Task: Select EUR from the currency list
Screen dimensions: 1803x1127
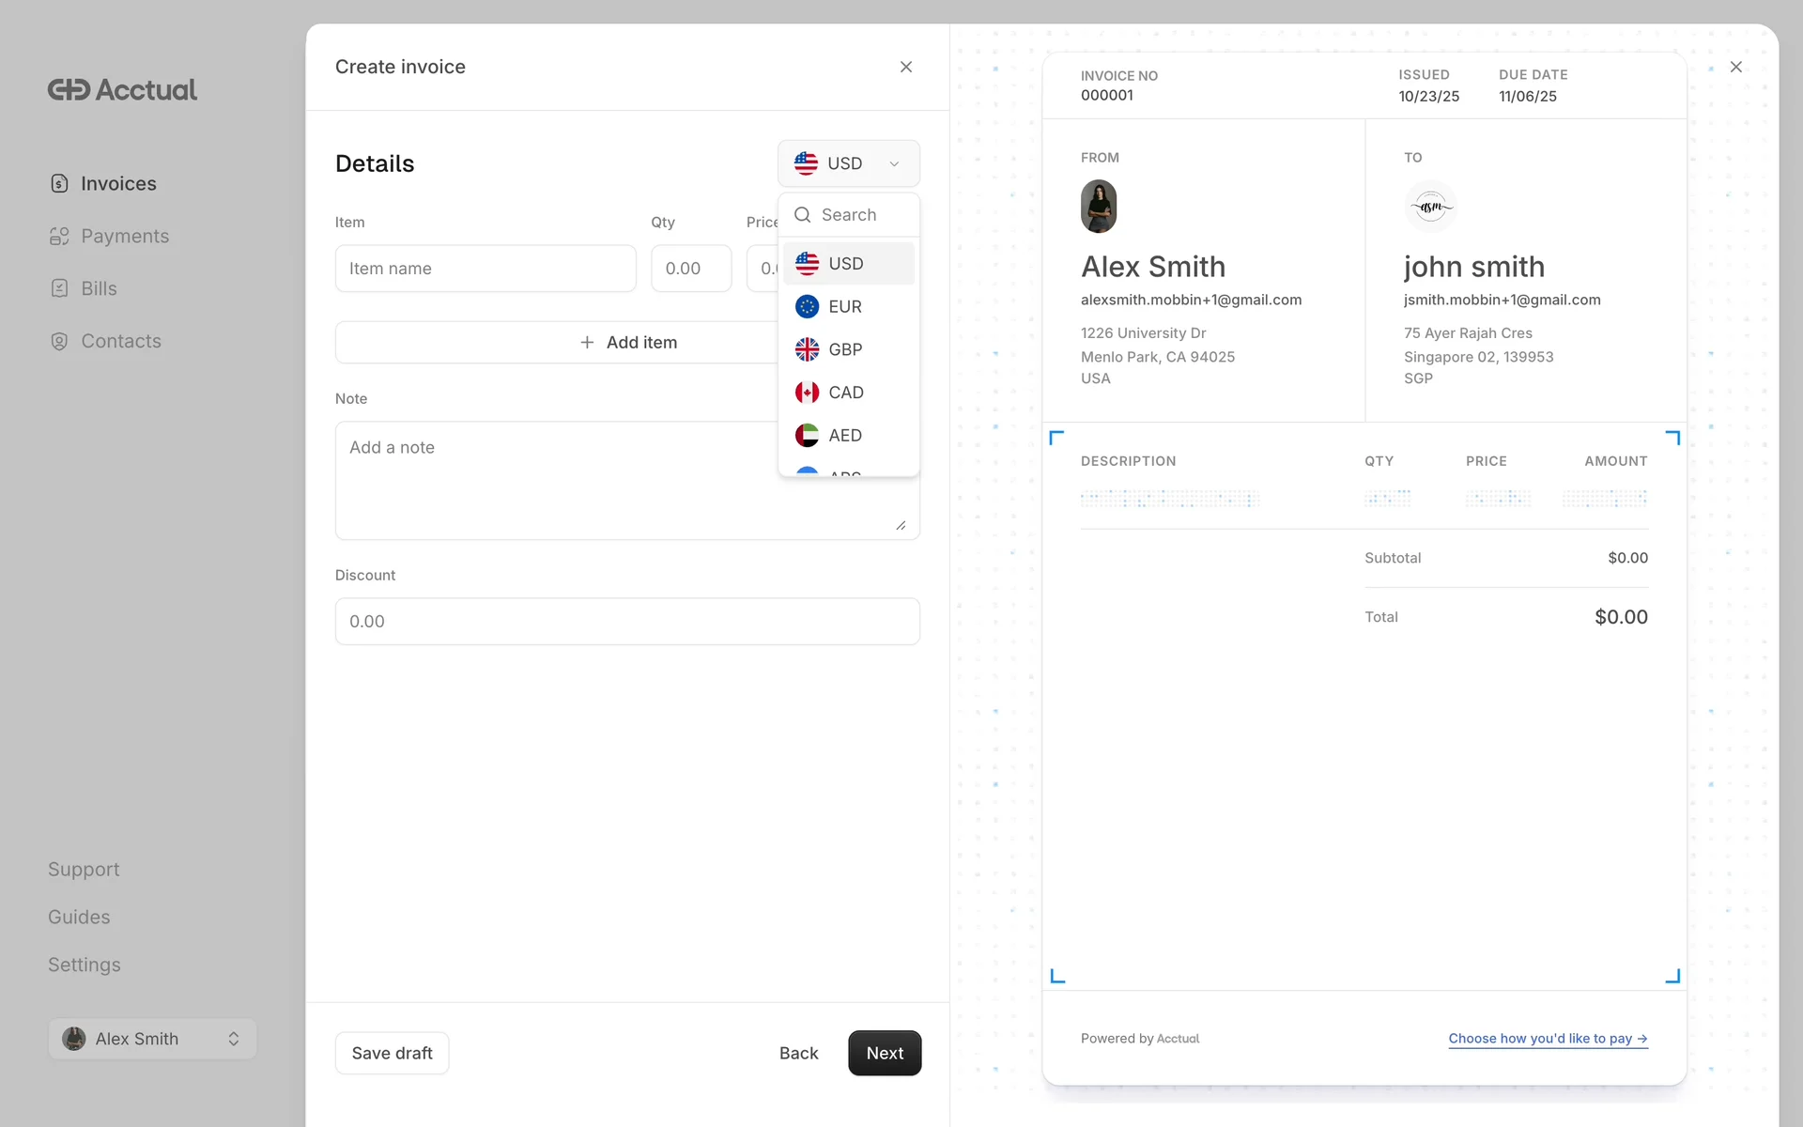Action: coord(845,306)
